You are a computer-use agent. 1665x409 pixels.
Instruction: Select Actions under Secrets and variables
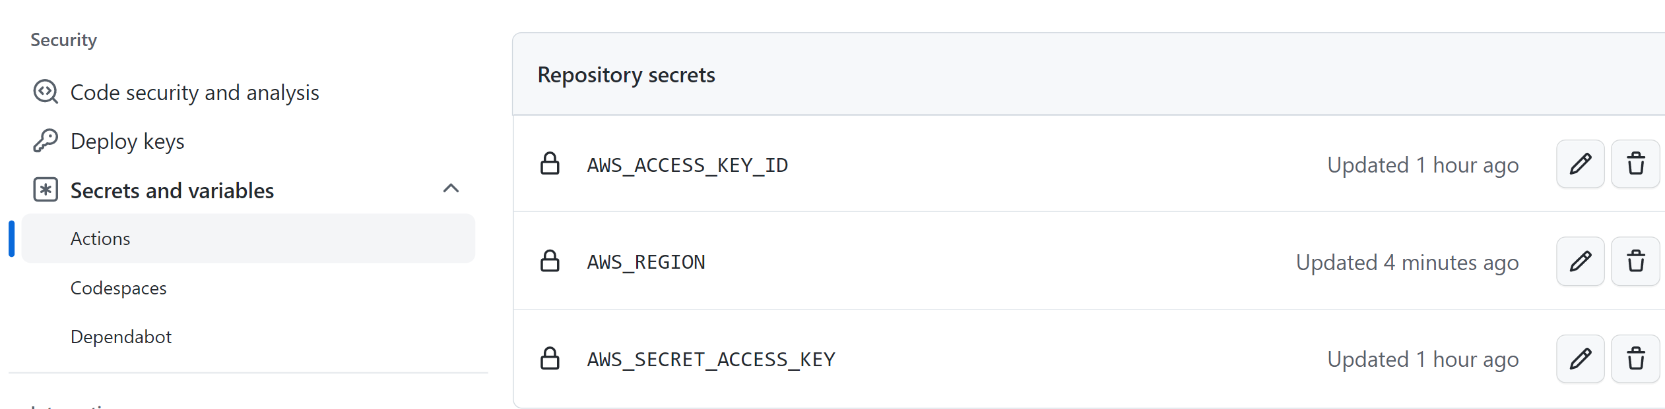(x=100, y=238)
